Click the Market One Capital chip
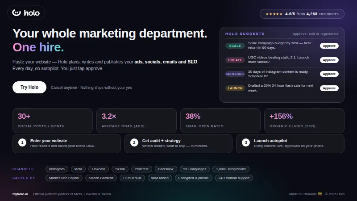 pos(64,178)
